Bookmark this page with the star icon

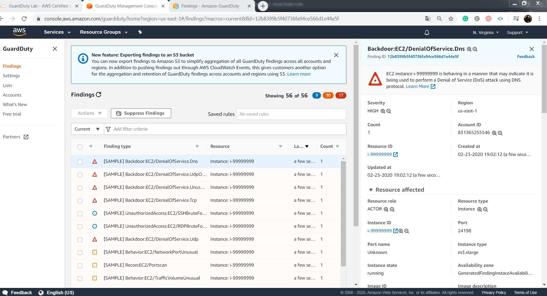451,19
